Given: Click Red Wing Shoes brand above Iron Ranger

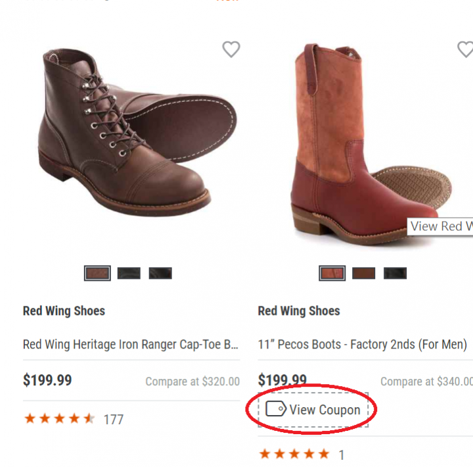Looking at the screenshot, I should point(64,310).
